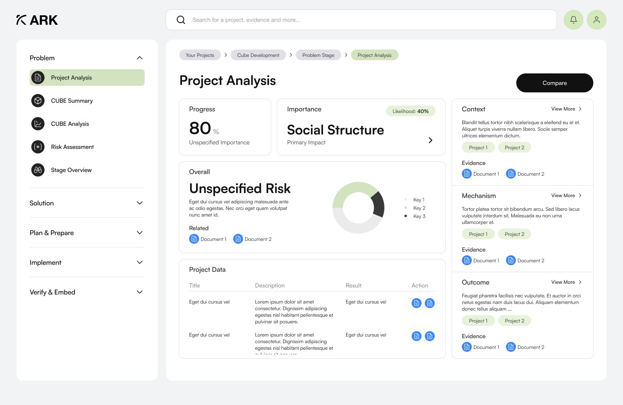This screenshot has width=623, height=405.
Task: Click Project 2 tag in Mechanism section
Action: [x=515, y=234]
